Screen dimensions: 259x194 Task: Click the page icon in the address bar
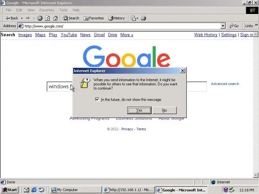point(21,26)
